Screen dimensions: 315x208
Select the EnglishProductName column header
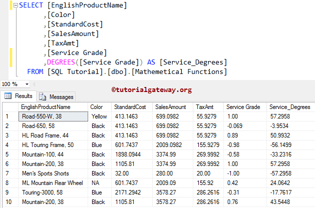click(53, 107)
